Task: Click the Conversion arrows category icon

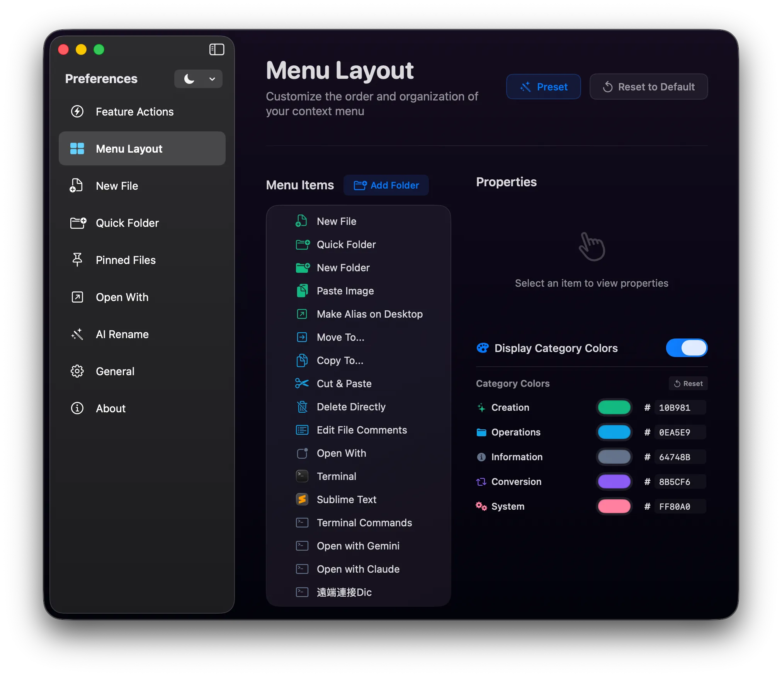Action: point(481,481)
